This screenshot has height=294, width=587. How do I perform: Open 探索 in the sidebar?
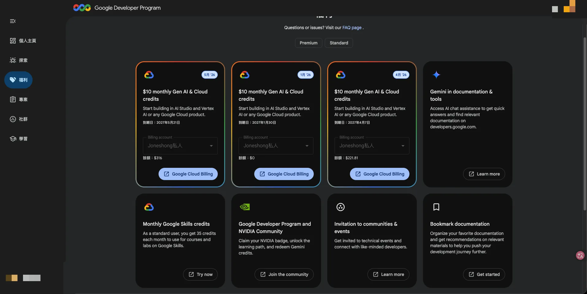coord(19,60)
